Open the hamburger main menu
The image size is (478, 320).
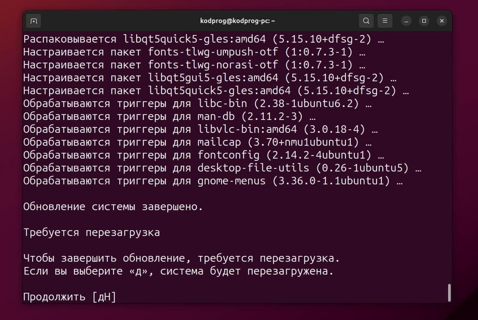point(385,21)
